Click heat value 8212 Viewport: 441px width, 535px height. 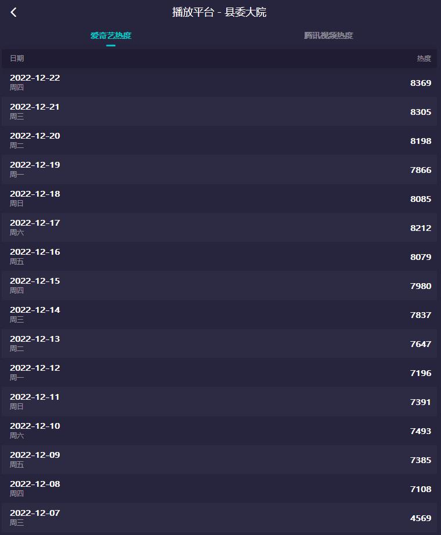tap(421, 228)
